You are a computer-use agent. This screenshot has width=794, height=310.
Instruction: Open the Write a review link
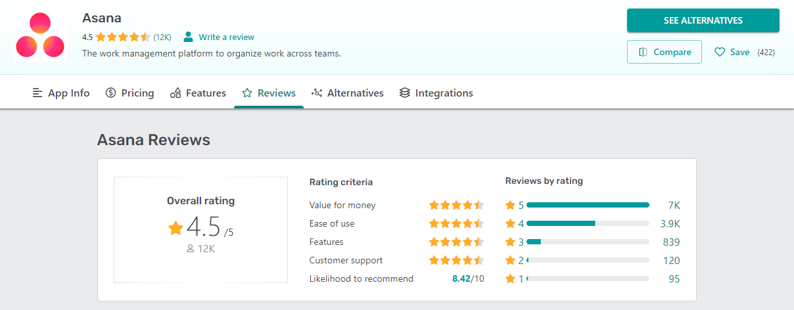(226, 37)
